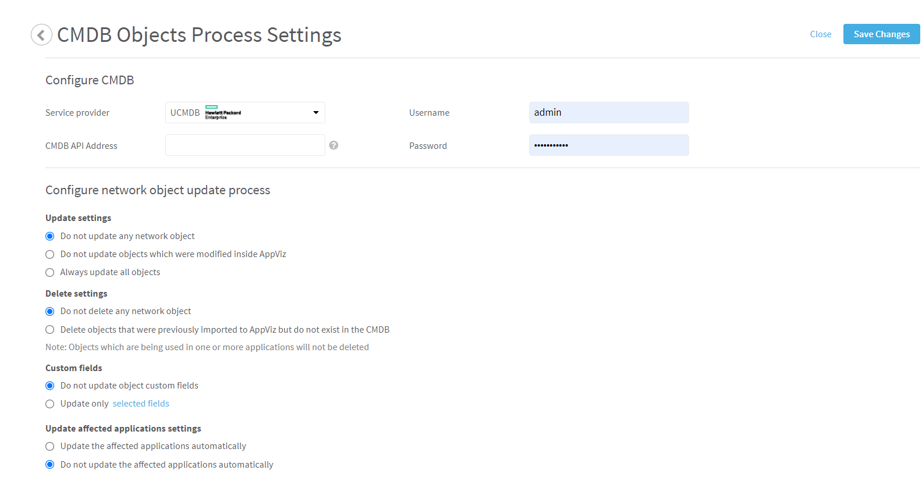Image resolution: width=922 pixels, height=481 pixels.
Task: Click the CMDB API Address field
Action: [245, 145]
